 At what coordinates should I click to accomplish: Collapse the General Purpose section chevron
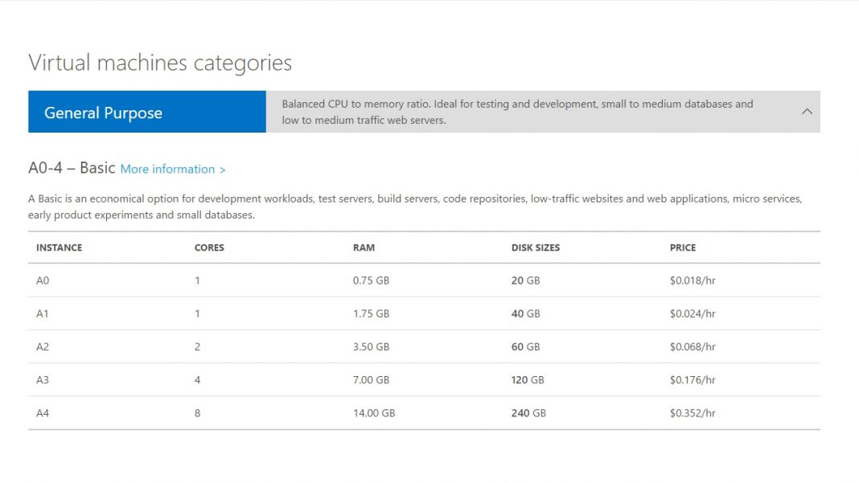tap(807, 112)
